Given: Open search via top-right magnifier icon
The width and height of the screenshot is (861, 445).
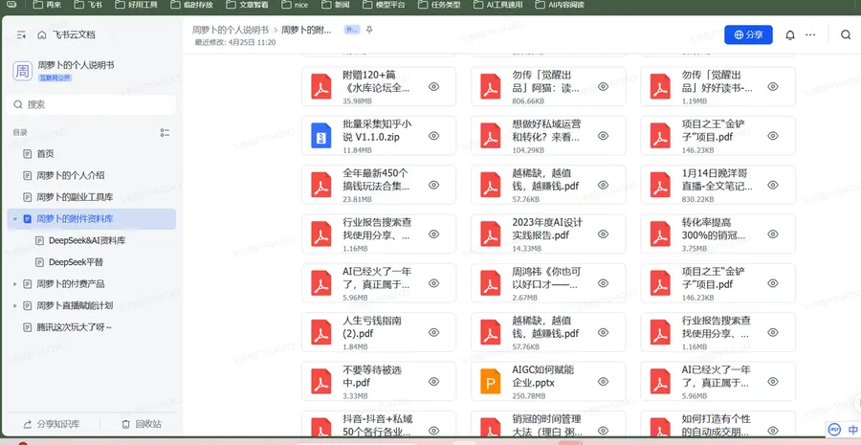Looking at the screenshot, I should [x=846, y=34].
